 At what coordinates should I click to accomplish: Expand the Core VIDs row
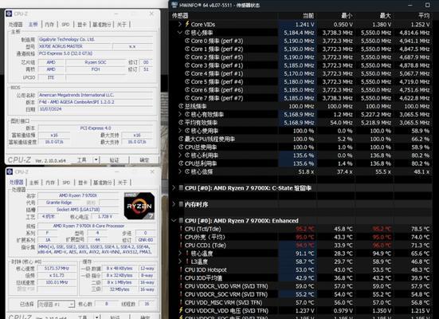click(x=180, y=25)
